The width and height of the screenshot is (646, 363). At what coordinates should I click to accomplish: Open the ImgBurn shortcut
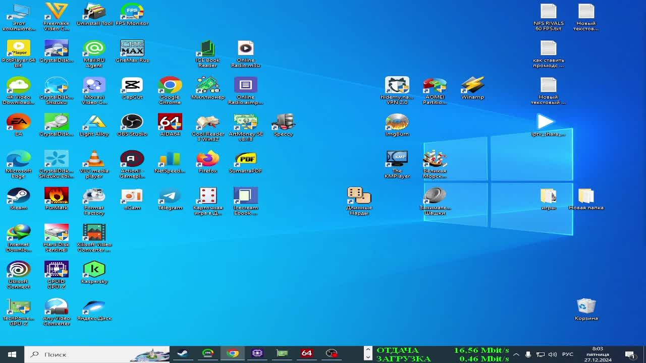397,125
